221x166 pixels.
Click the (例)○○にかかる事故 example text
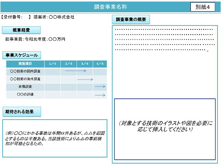(55, 138)
